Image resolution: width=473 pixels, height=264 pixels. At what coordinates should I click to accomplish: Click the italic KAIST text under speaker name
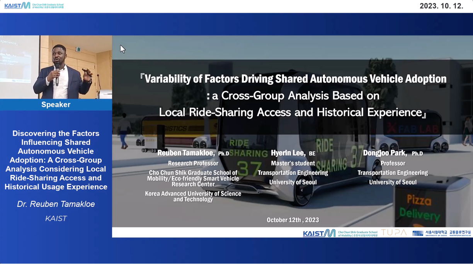click(x=56, y=218)
